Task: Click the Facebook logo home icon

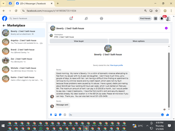Action: (5, 19)
